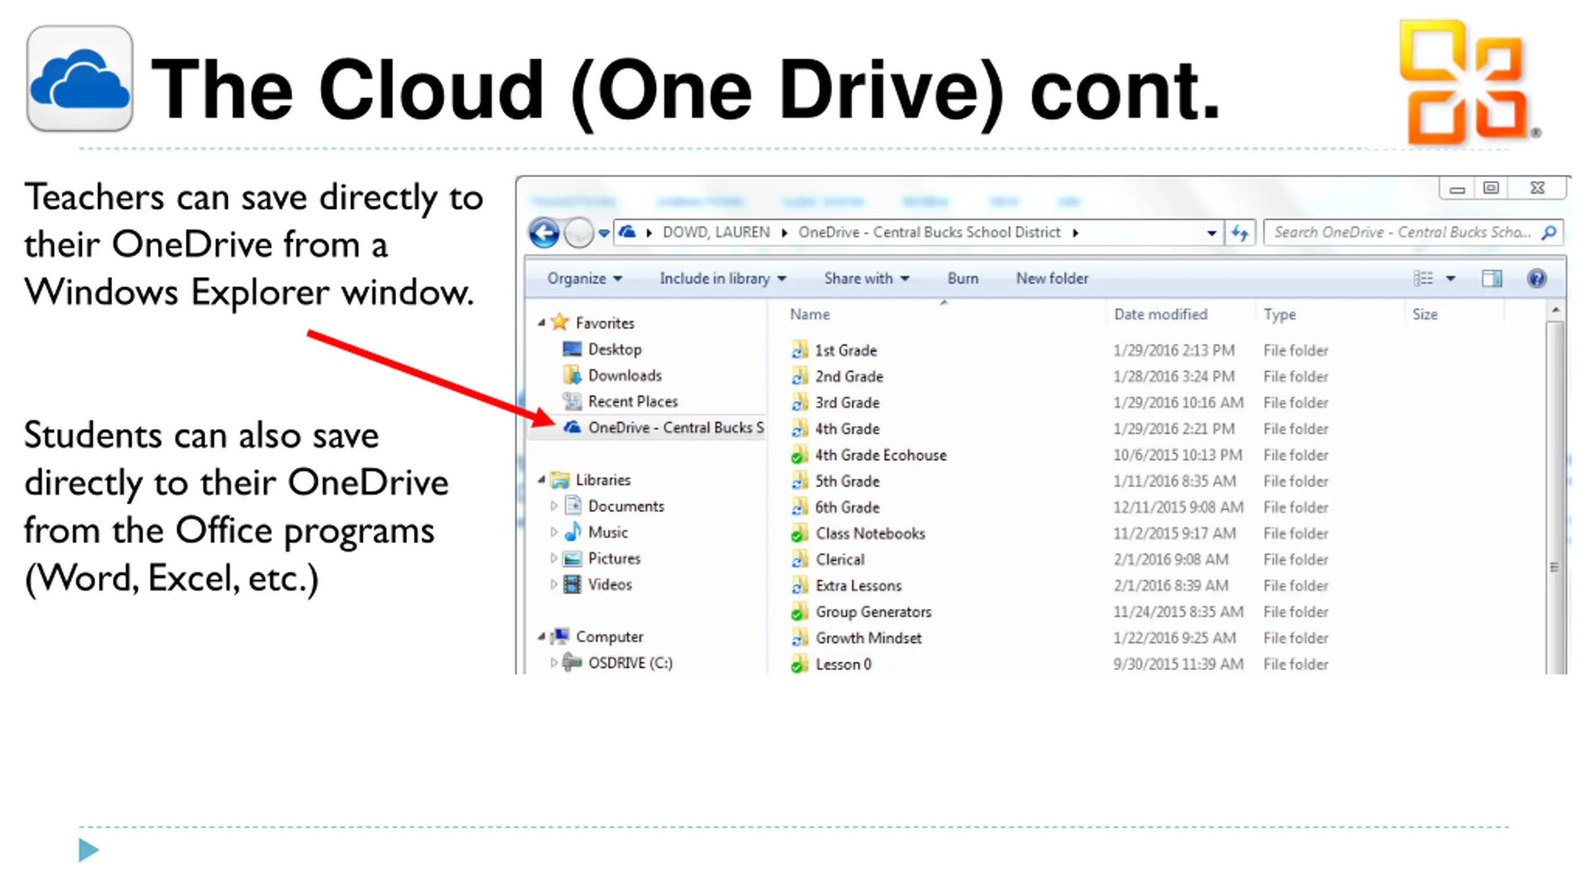The height and width of the screenshot is (893, 1589).
Task: Select the 2nd Grade folder
Action: (x=848, y=376)
